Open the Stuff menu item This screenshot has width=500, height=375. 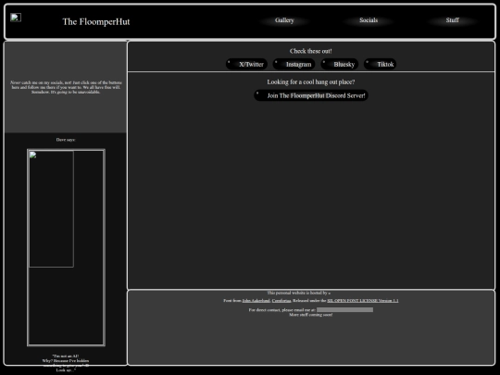coord(452,20)
